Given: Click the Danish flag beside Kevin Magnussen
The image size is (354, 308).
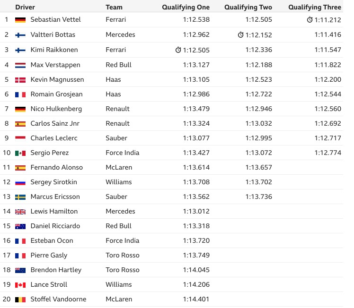Looking at the screenshot, I should pos(20,80).
